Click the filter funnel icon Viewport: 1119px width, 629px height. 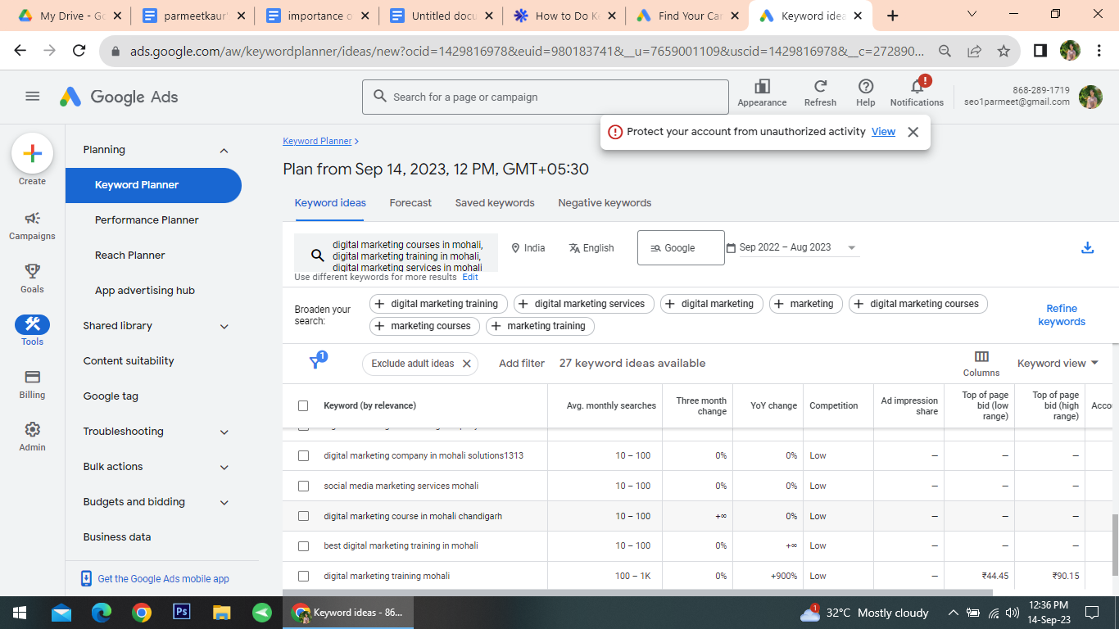click(x=315, y=363)
